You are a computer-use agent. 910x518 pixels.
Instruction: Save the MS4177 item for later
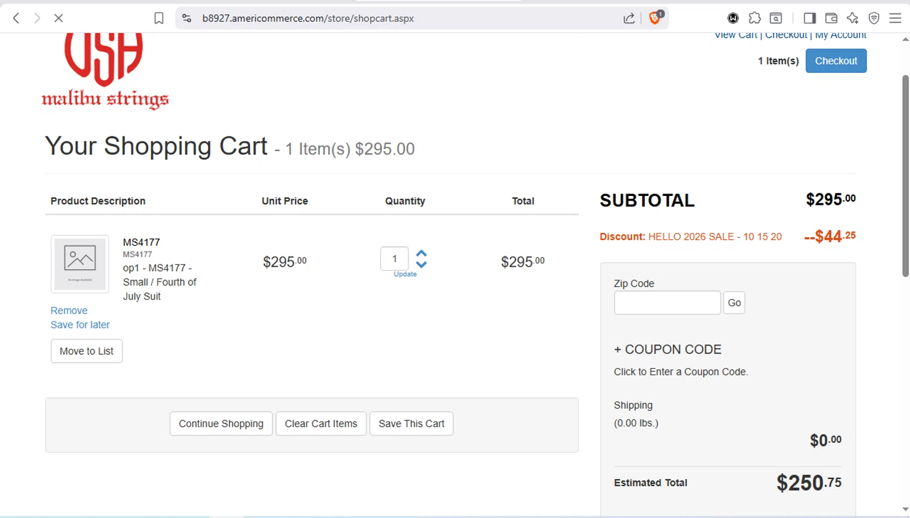pyautogui.click(x=80, y=325)
